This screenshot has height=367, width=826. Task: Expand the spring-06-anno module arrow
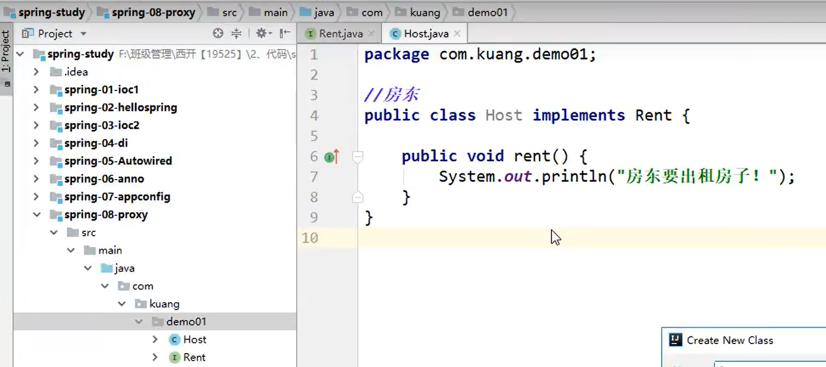[36, 179]
